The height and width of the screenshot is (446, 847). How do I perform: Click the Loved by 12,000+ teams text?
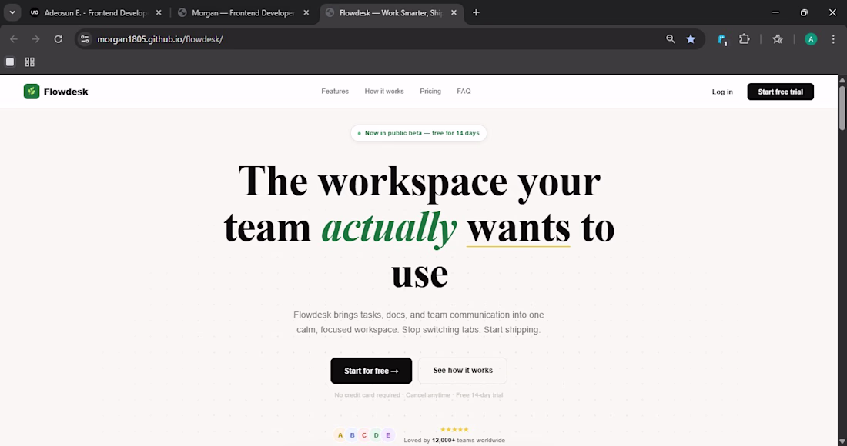point(454,440)
